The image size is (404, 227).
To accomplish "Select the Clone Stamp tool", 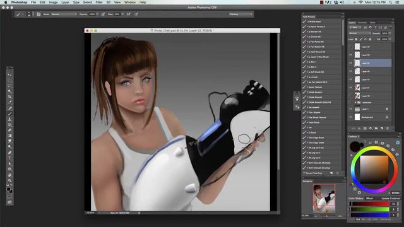I will (9, 119).
